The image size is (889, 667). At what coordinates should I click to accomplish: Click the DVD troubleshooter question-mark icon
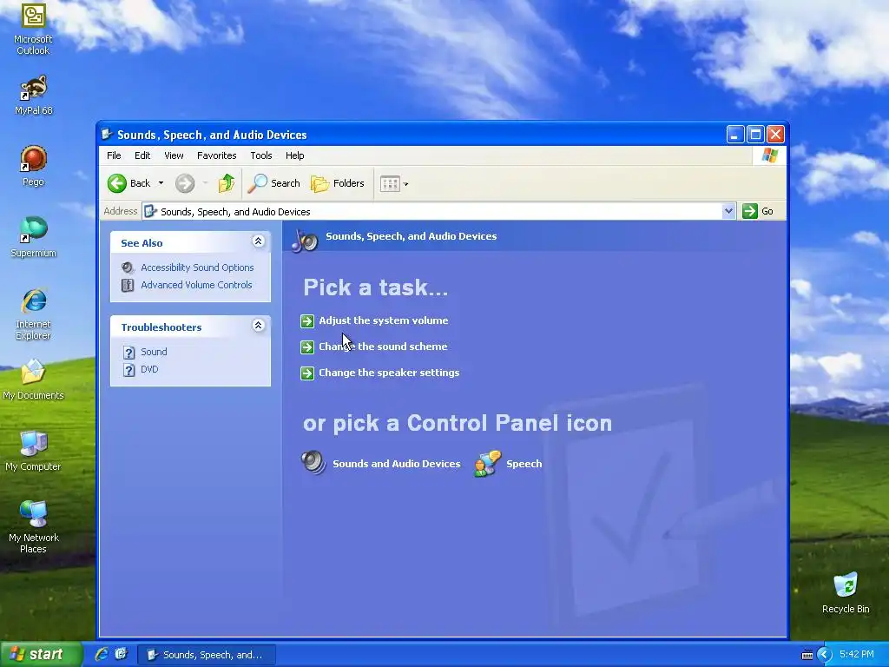tap(128, 370)
